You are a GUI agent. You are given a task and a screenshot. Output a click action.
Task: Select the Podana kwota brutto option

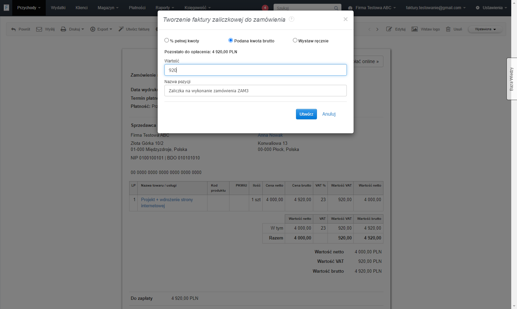(x=231, y=40)
